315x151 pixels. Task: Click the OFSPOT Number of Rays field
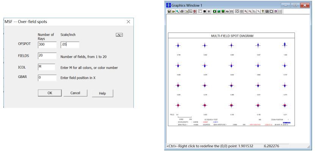pyautogui.click(x=47, y=45)
